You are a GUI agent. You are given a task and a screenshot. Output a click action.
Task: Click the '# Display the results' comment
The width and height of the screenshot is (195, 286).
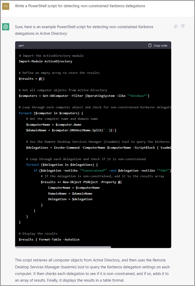38,233
